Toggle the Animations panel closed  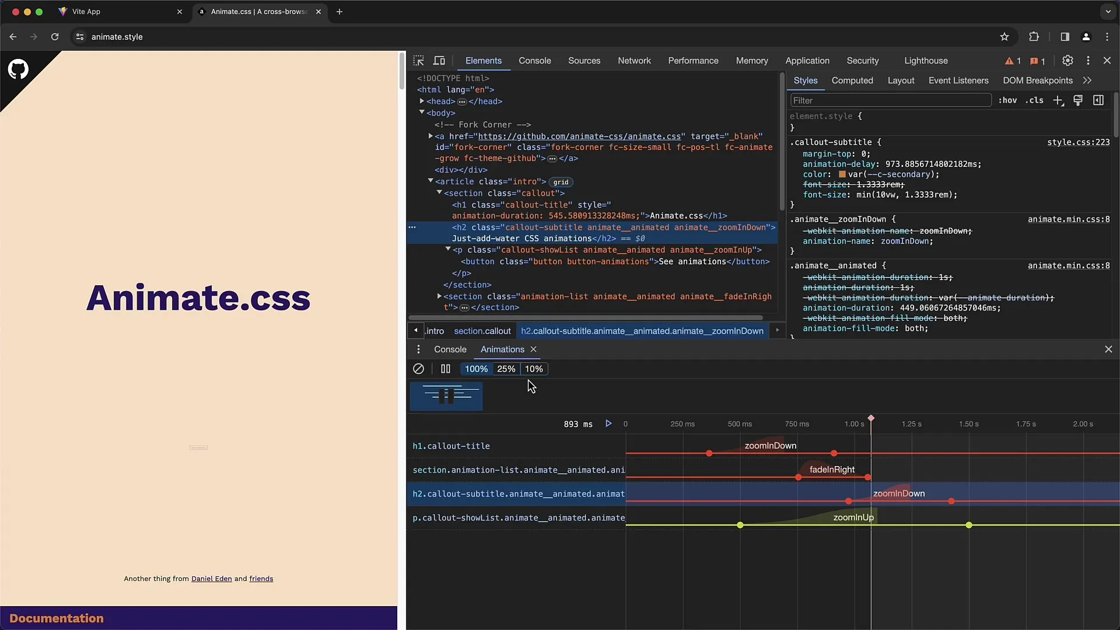[533, 349]
